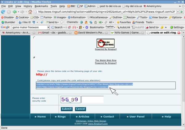Click the Stop loading icon
This screenshot has width=185, height=130.
(x=9, y=12)
